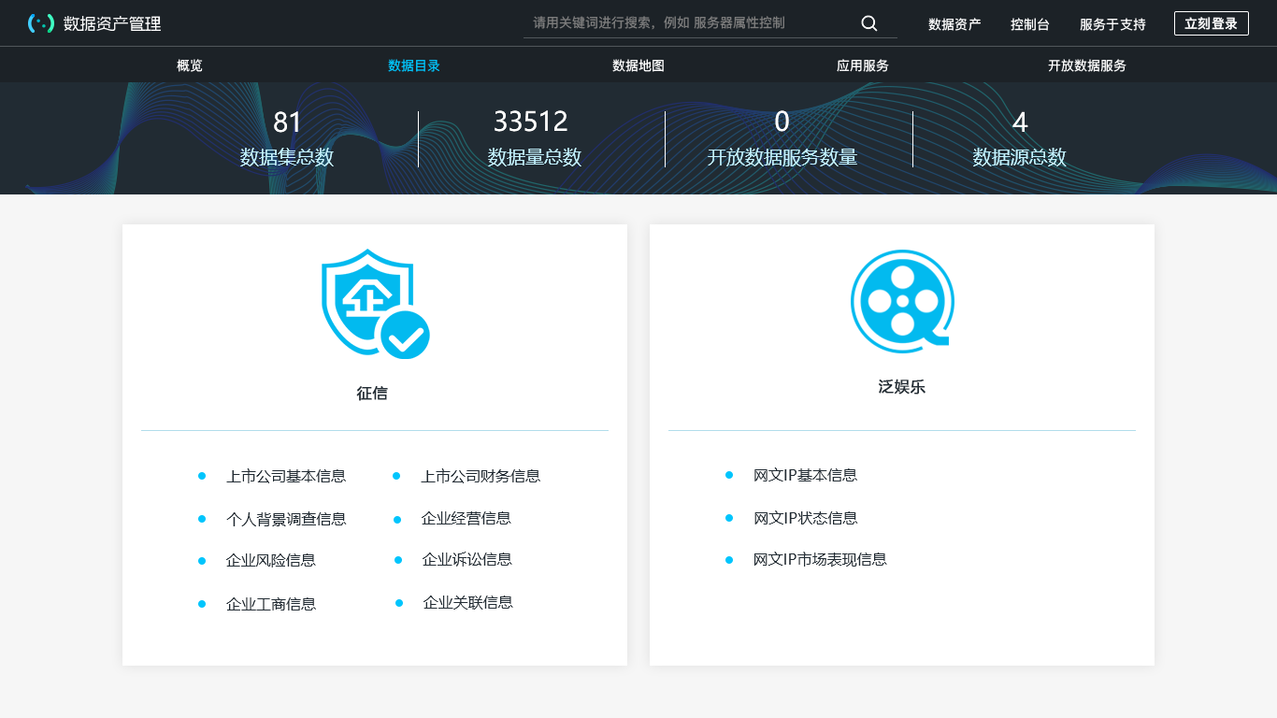Open the 泛娱乐 film reel icon
Viewport: 1277px width, 718px height.
tap(902, 301)
